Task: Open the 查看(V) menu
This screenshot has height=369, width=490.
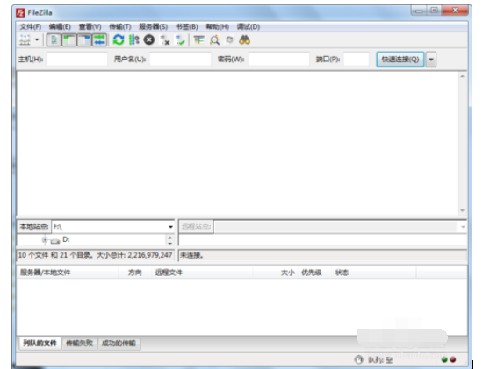Action: pyautogui.click(x=90, y=27)
